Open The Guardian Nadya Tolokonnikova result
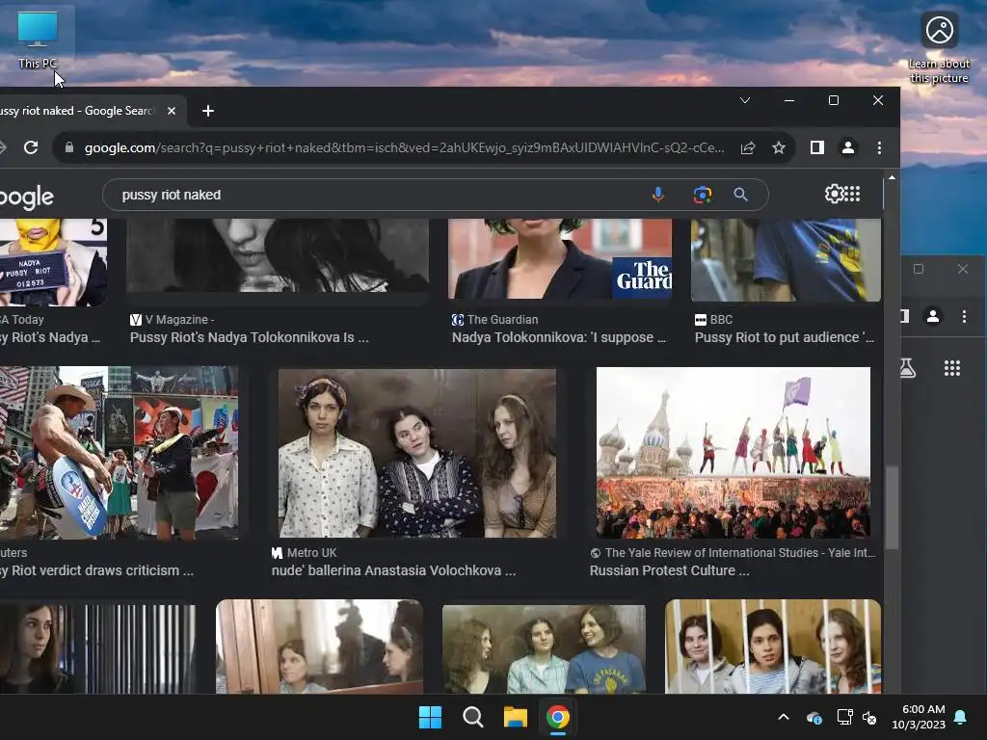987x740 pixels. [x=559, y=337]
